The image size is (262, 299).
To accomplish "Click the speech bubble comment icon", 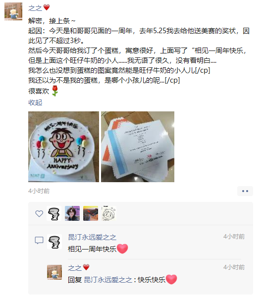I will pos(39,240).
